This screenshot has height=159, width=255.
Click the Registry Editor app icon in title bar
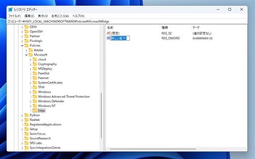tap(11, 10)
